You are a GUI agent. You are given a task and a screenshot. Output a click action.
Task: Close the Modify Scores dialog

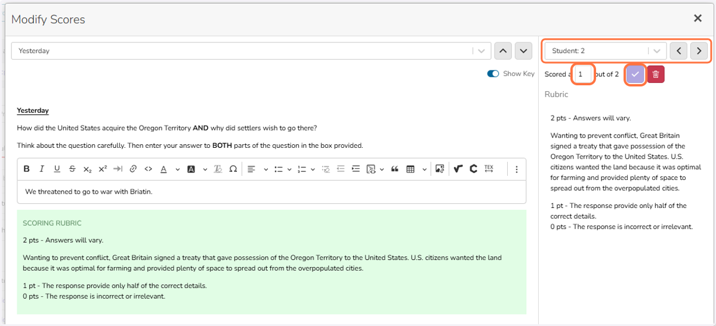698,18
